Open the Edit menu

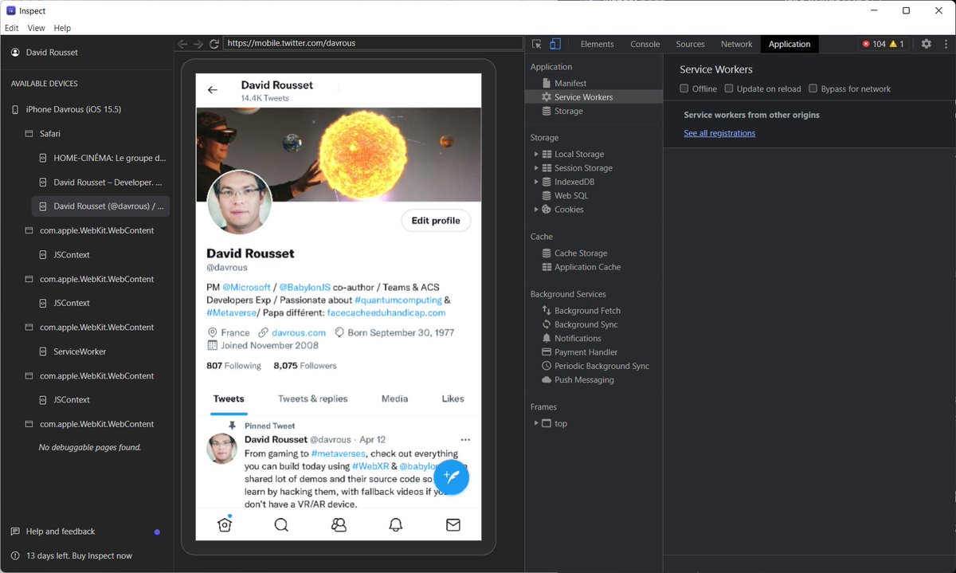[12, 28]
